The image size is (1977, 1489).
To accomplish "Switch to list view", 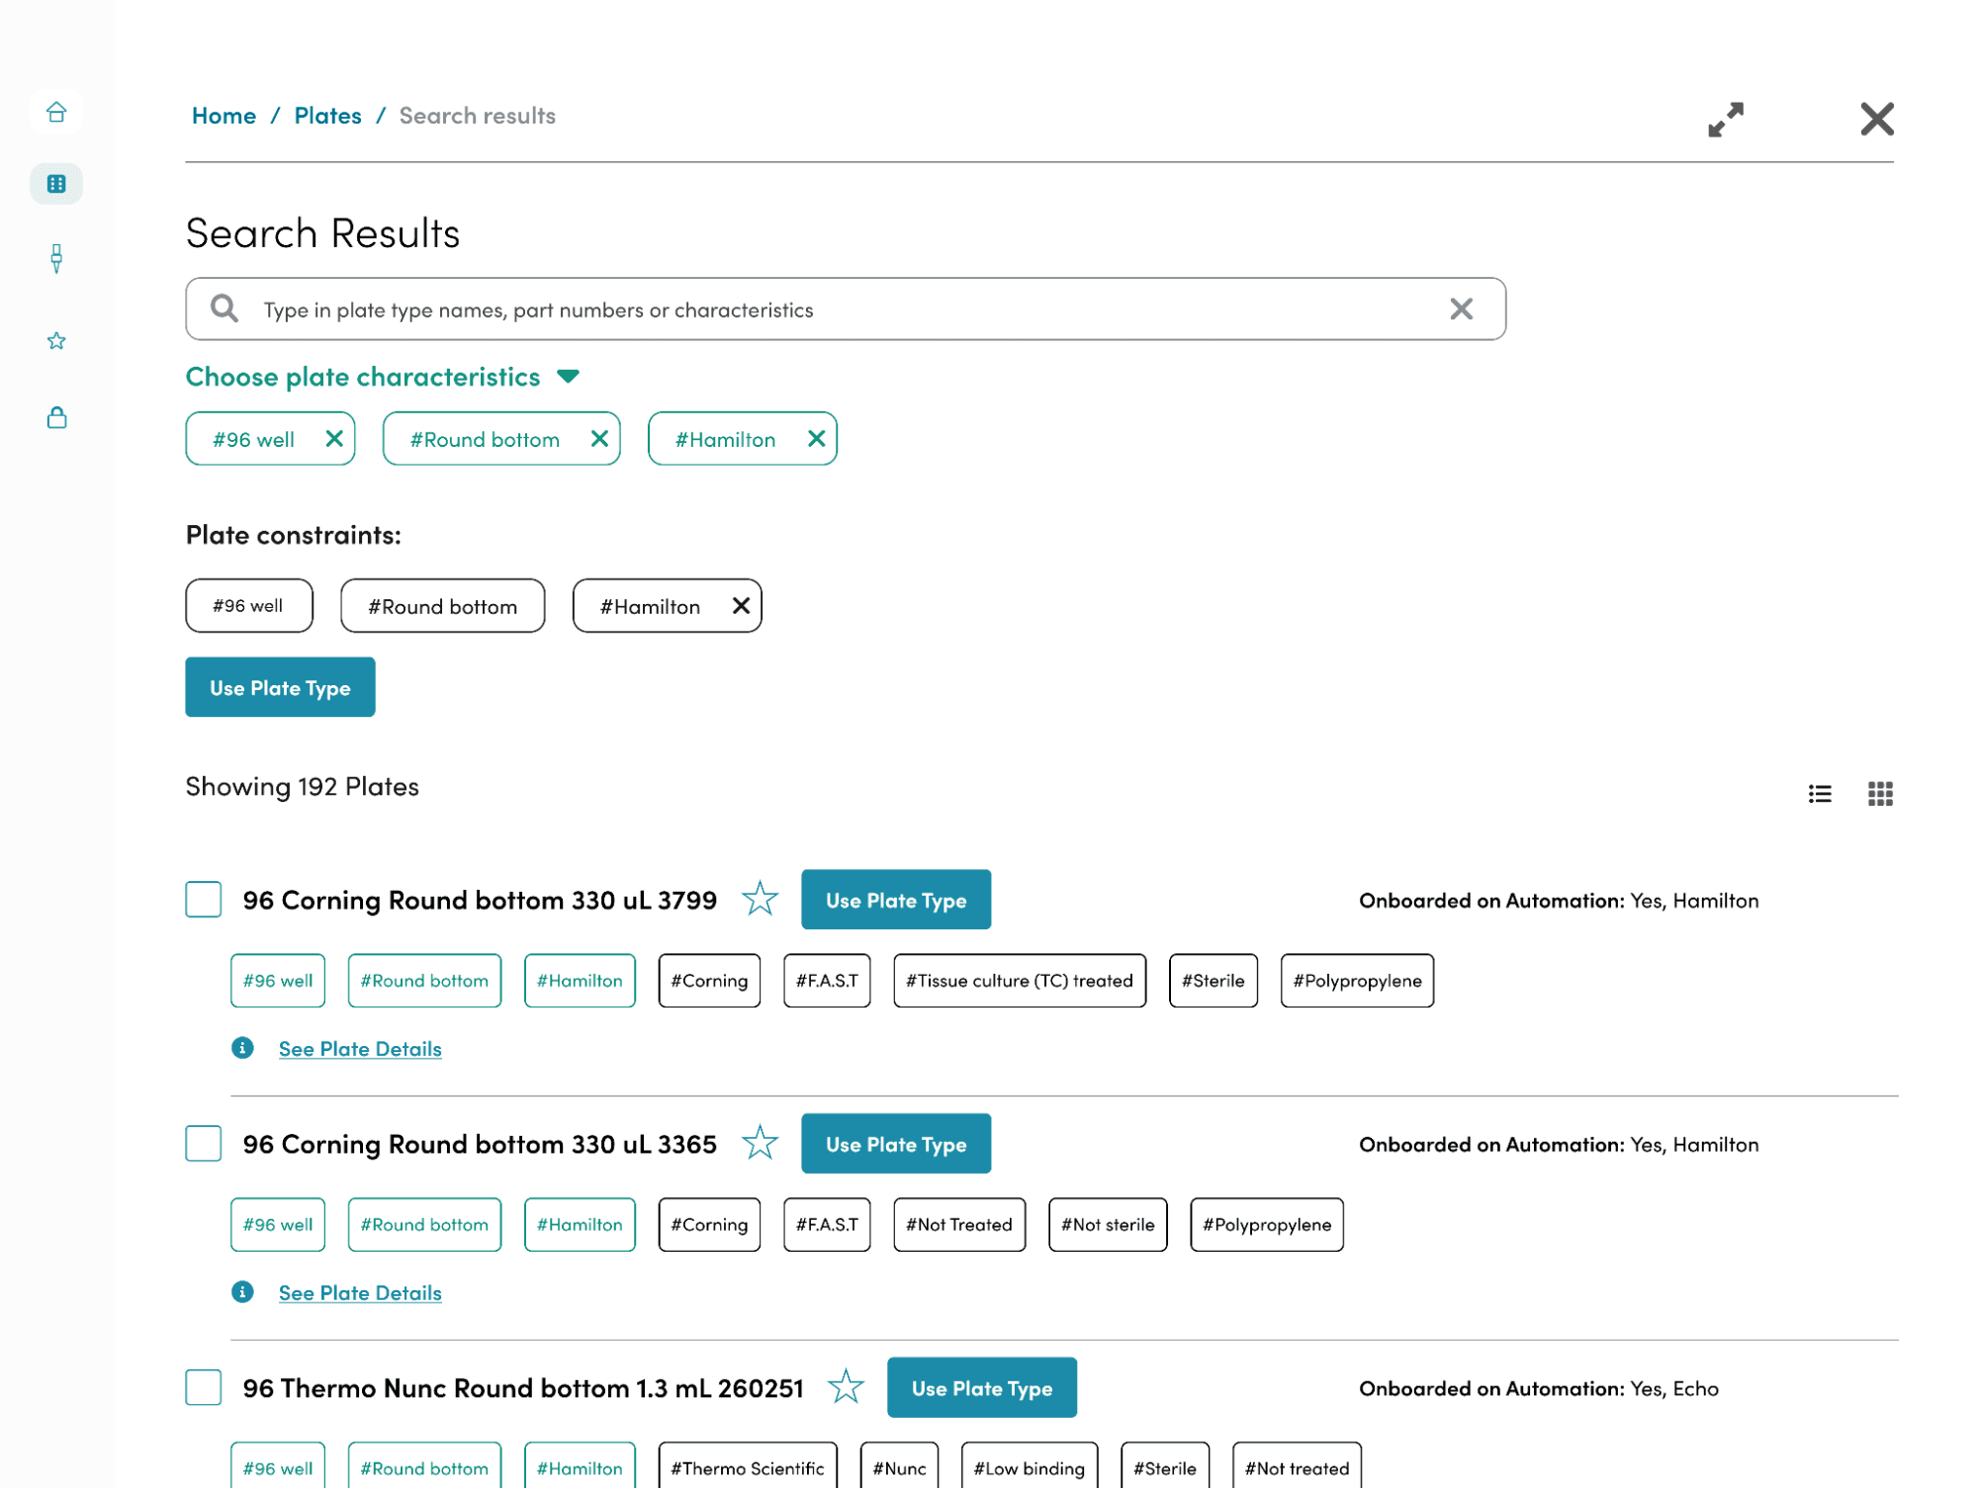I will coord(1820,794).
